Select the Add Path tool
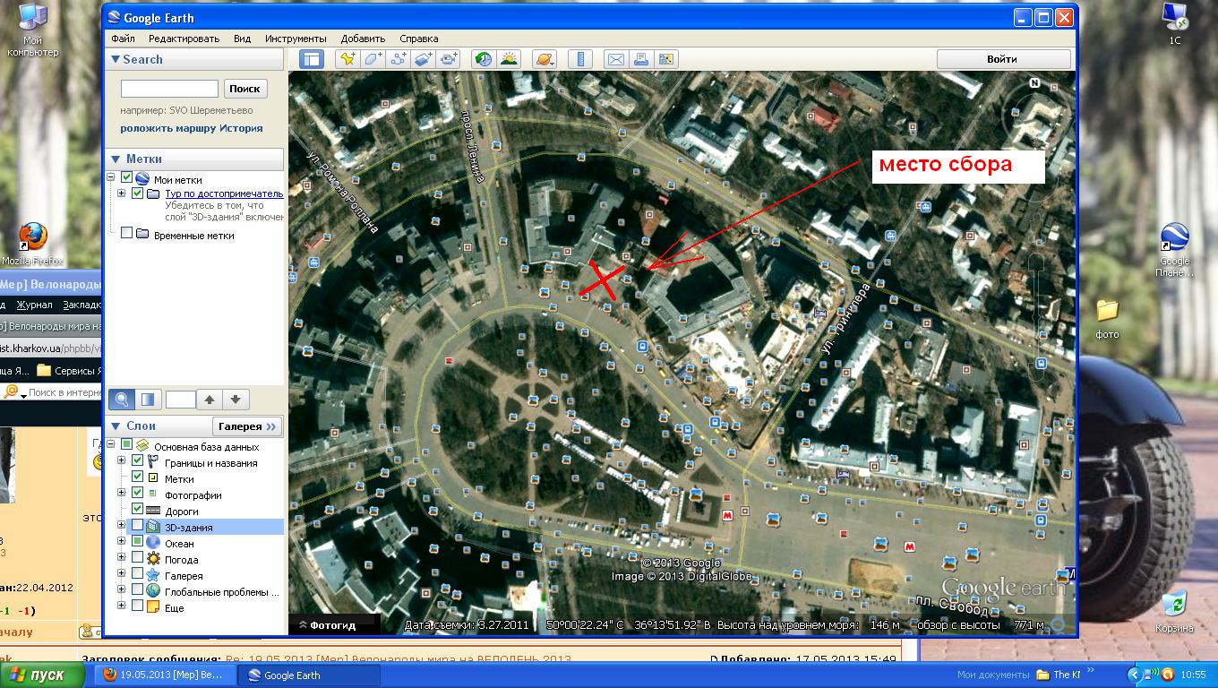The image size is (1218, 688). click(x=399, y=60)
